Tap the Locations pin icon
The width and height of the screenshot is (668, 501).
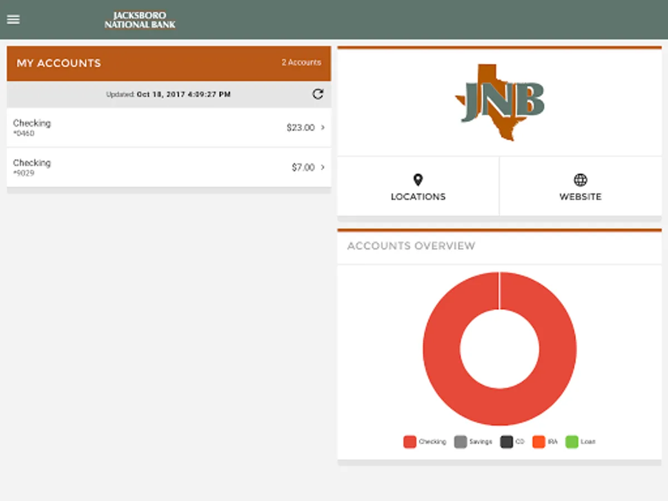pos(418,180)
